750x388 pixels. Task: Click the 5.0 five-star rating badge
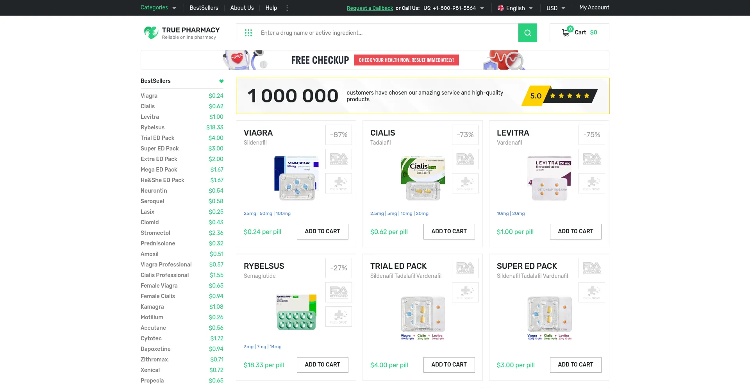(x=559, y=96)
